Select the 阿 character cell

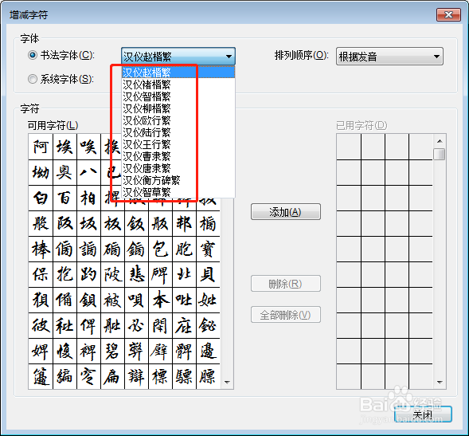coord(41,147)
